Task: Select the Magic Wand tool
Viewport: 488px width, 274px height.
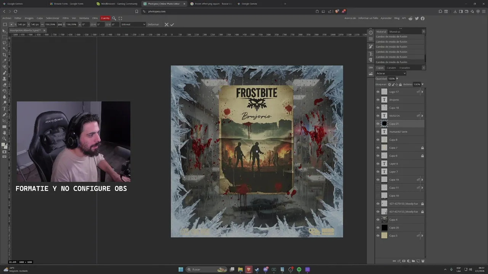Action: coord(5,49)
